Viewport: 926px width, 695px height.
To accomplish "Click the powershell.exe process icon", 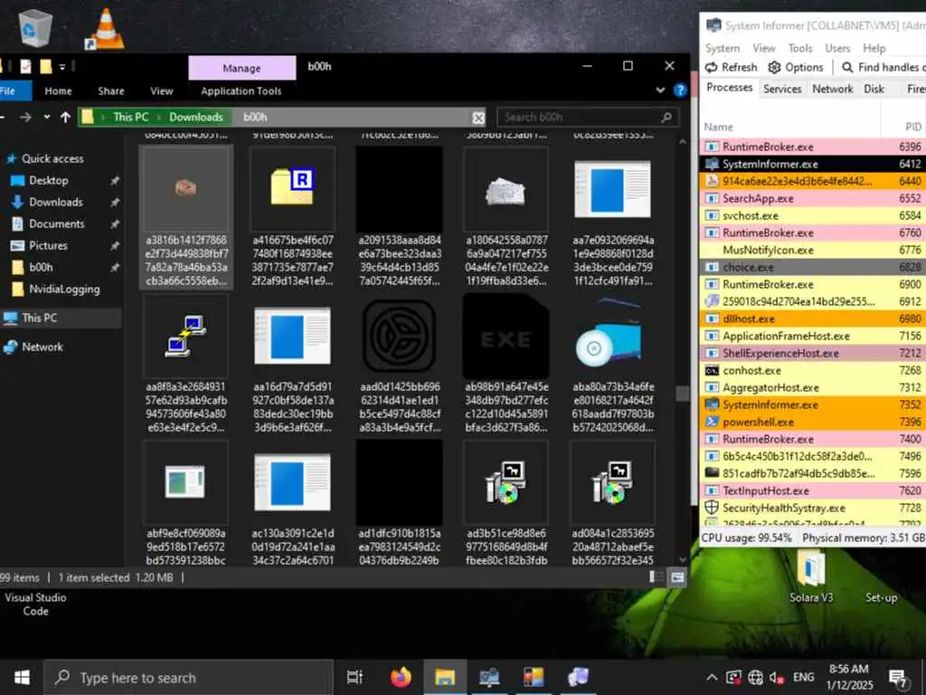I will [x=712, y=422].
